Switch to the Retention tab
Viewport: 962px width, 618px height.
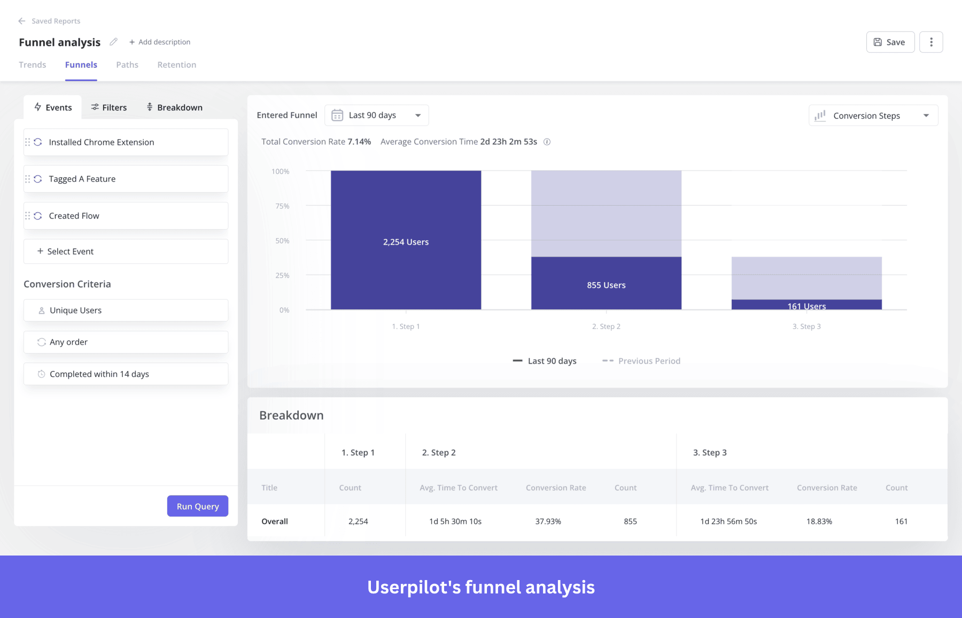(x=176, y=65)
